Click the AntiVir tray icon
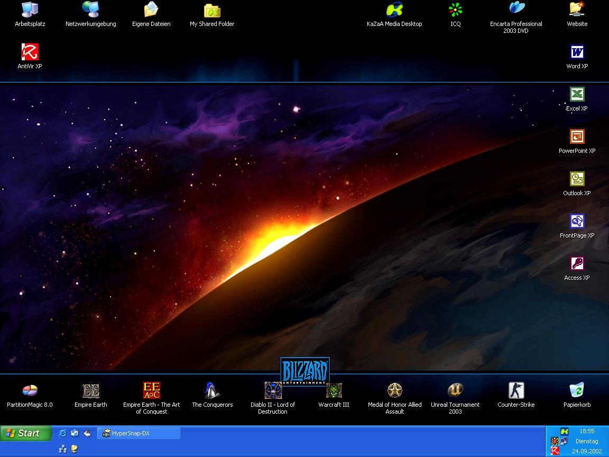 [555, 451]
